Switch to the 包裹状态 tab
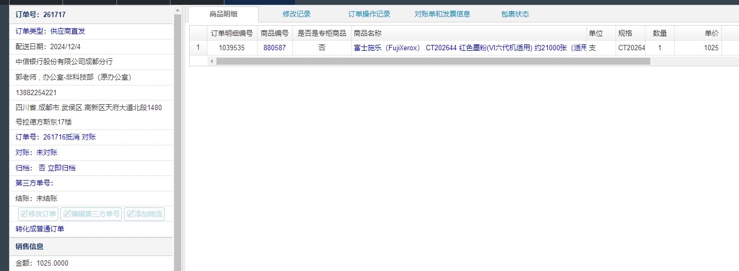The width and height of the screenshot is (739, 271). click(x=515, y=14)
